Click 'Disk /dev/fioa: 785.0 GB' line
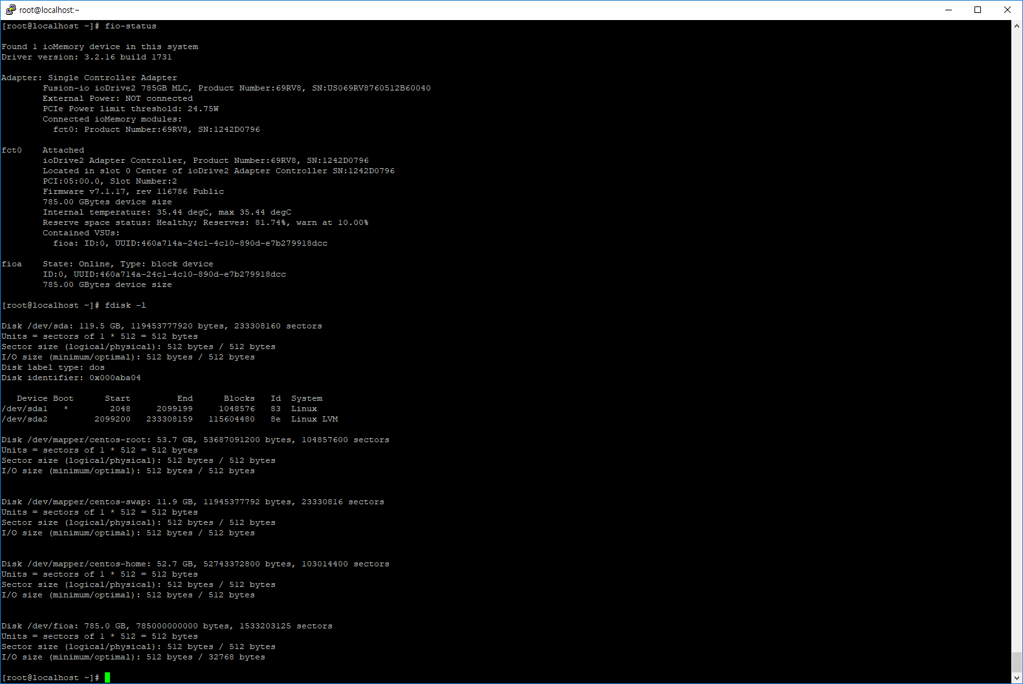Viewport: 1023px width, 684px height. [x=167, y=626]
